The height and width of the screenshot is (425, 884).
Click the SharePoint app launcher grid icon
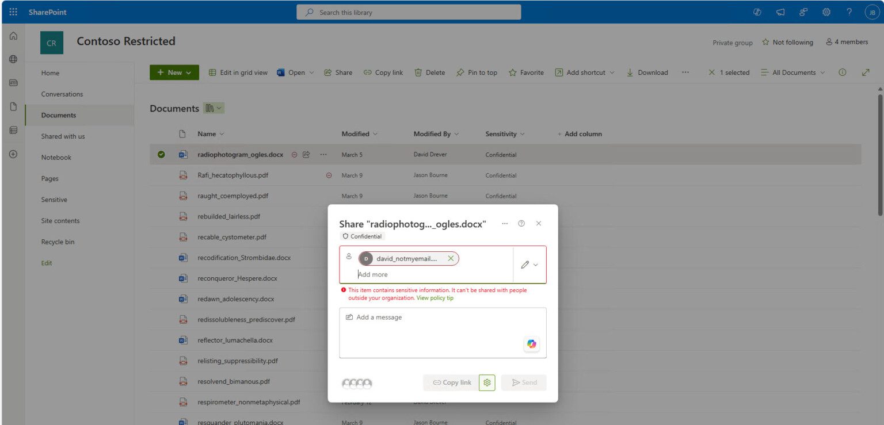pyautogui.click(x=13, y=12)
